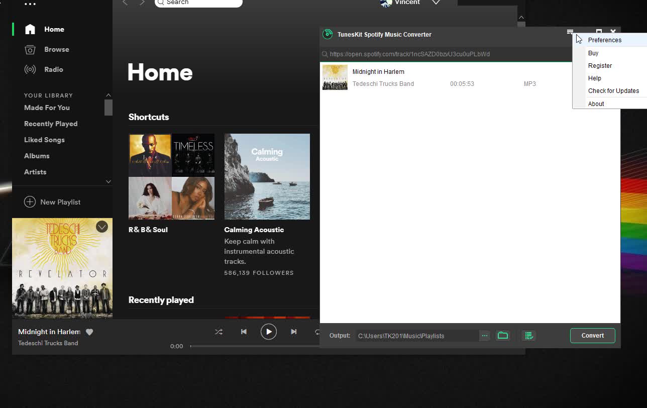Click the Spotify main page scroll-up arrow
This screenshot has width=647, height=408.
(521, 18)
